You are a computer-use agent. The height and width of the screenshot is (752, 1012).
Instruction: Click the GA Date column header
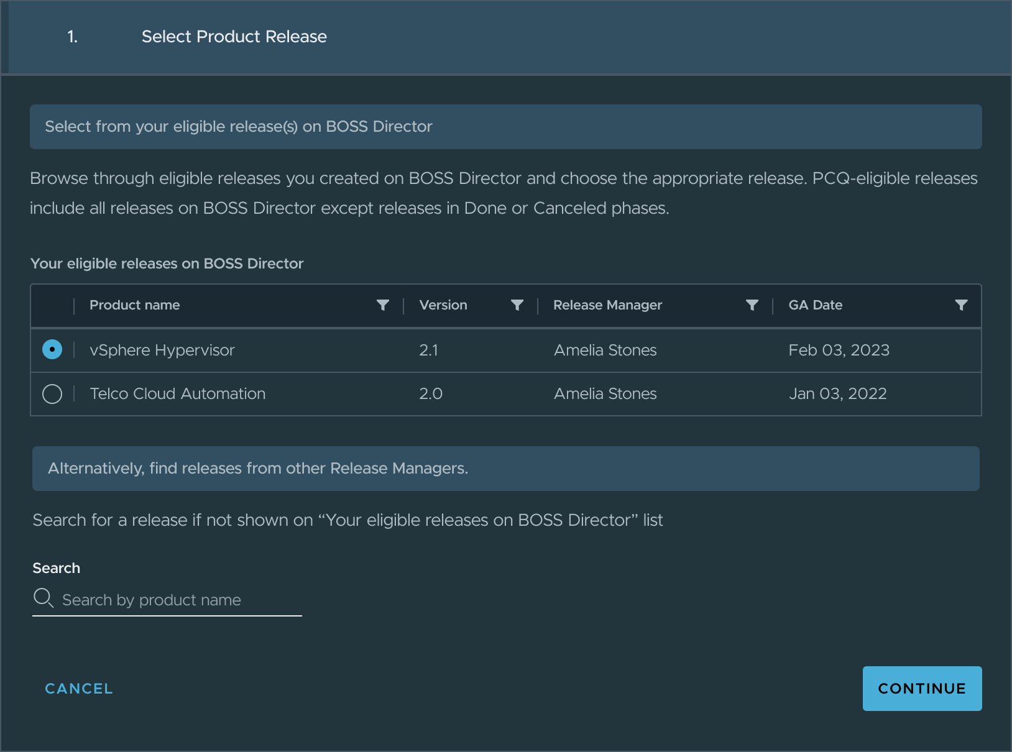[x=815, y=305]
